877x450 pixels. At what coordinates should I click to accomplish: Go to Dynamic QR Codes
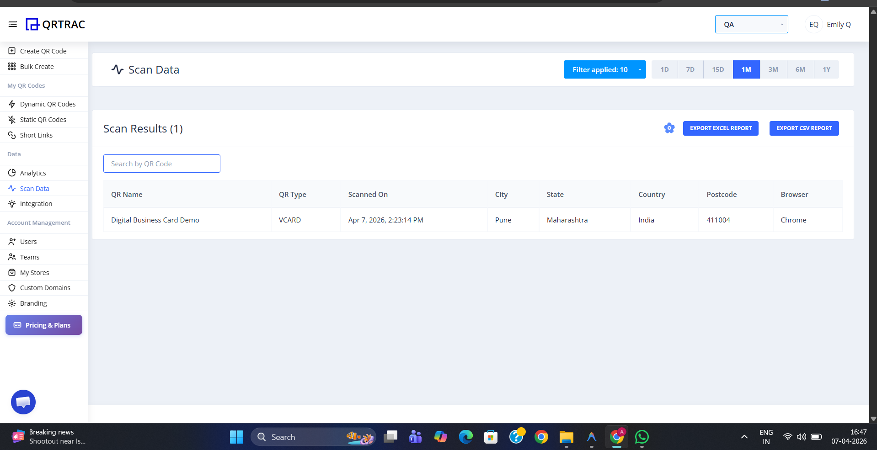point(48,104)
